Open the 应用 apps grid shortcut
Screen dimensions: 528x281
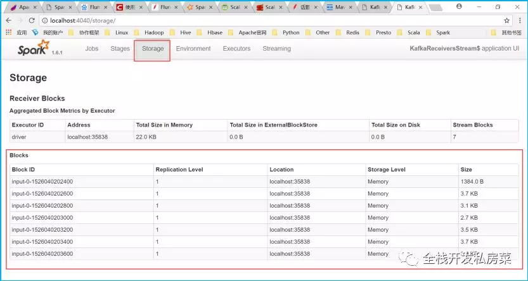click(x=16, y=33)
